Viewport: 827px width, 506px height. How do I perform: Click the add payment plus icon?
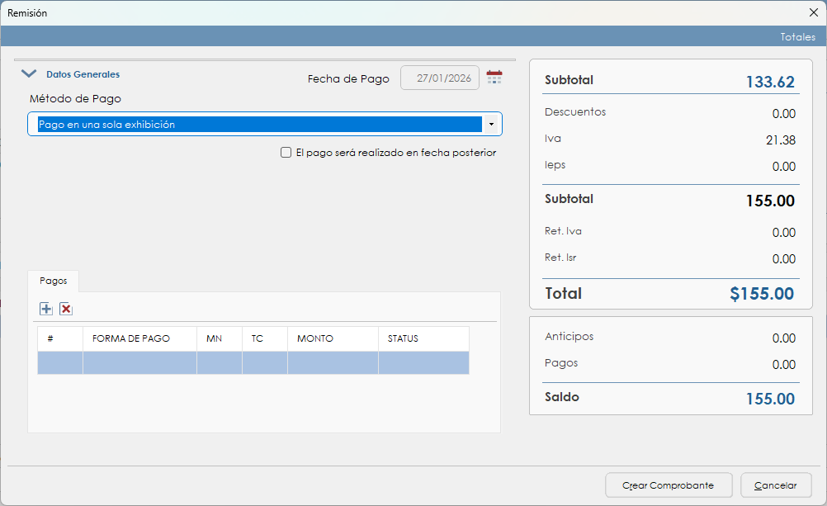tap(46, 309)
